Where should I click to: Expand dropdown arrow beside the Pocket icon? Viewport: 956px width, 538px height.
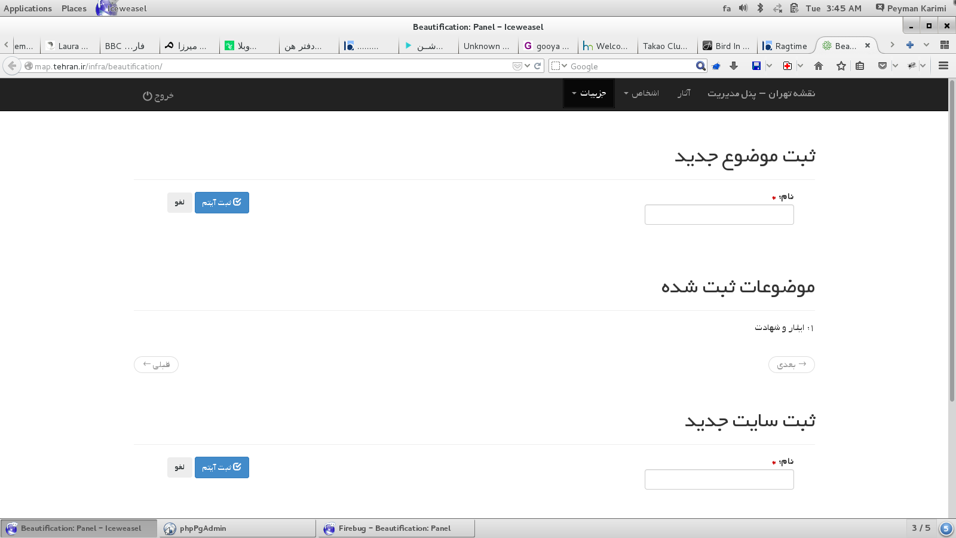point(895,66)
